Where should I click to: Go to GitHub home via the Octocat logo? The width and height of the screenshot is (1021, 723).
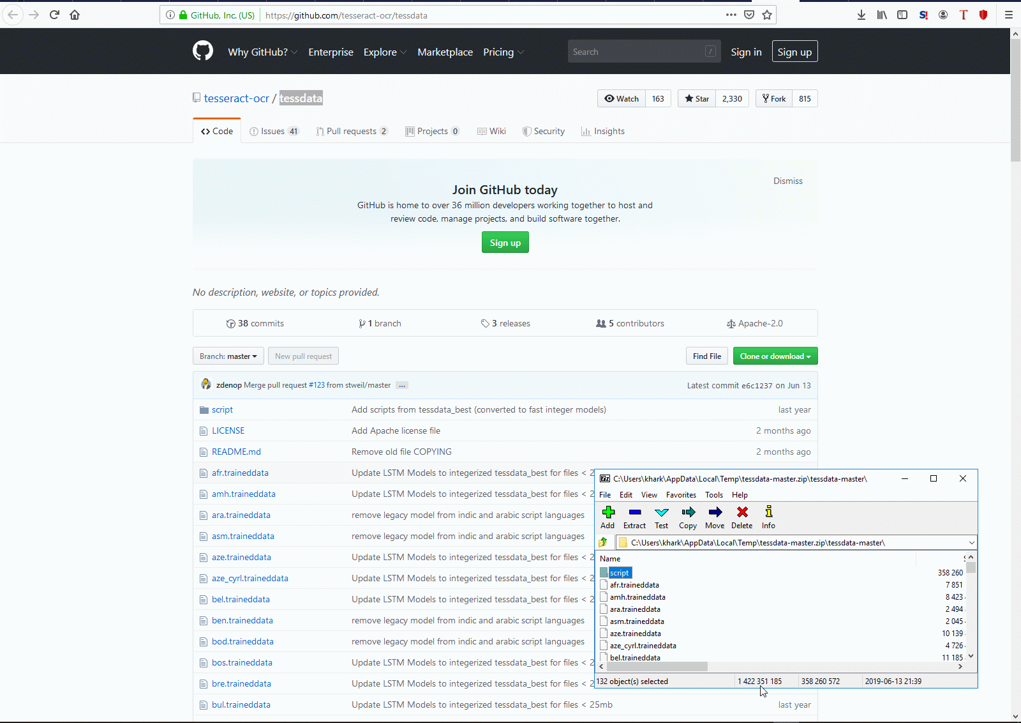(x=203, y=50)
